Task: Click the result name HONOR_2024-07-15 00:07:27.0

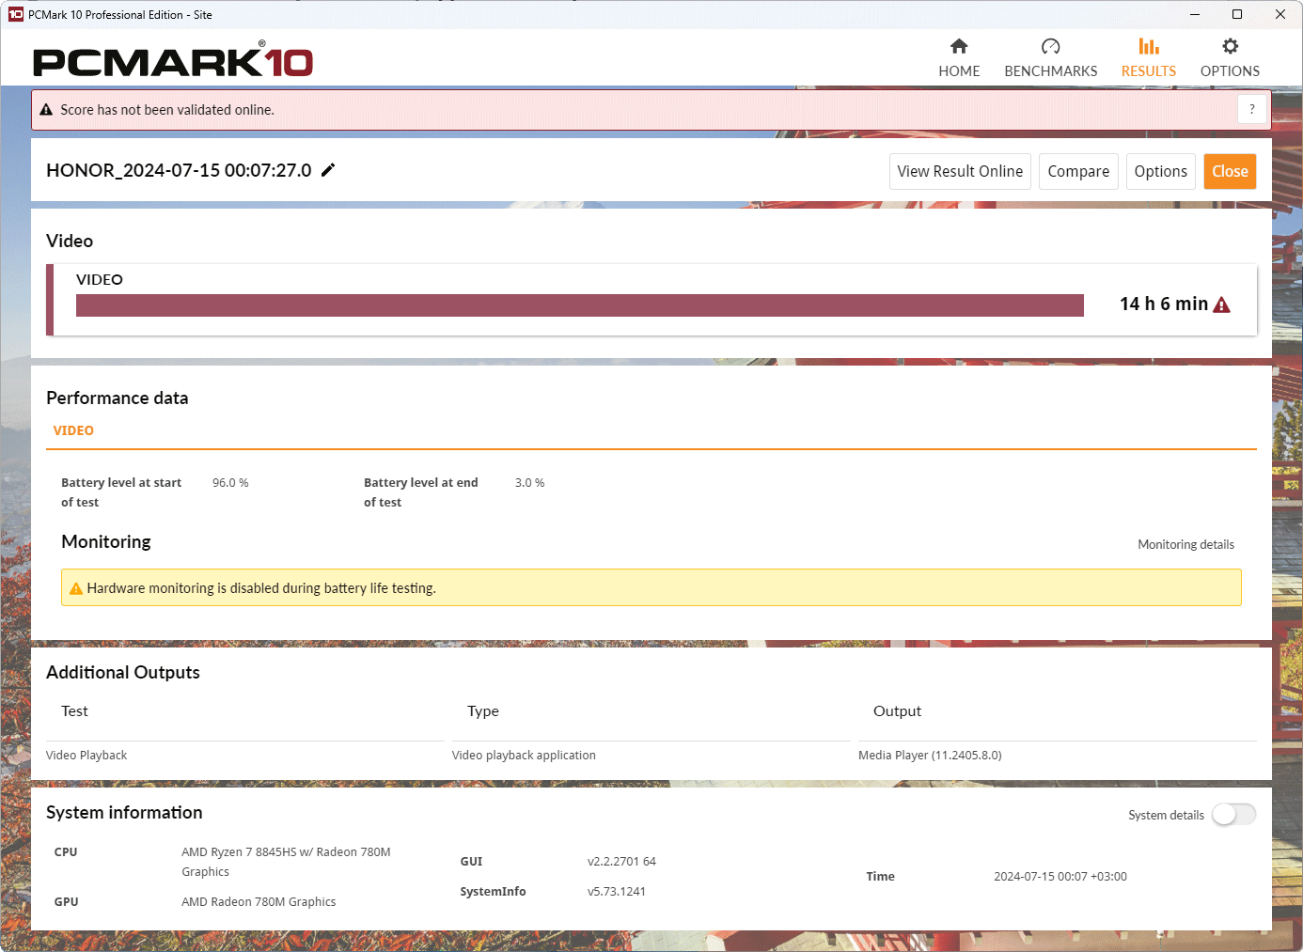Action: pos(179,170)
